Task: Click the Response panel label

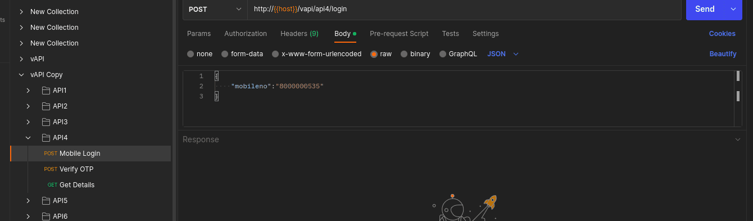Action: point(201,139)
